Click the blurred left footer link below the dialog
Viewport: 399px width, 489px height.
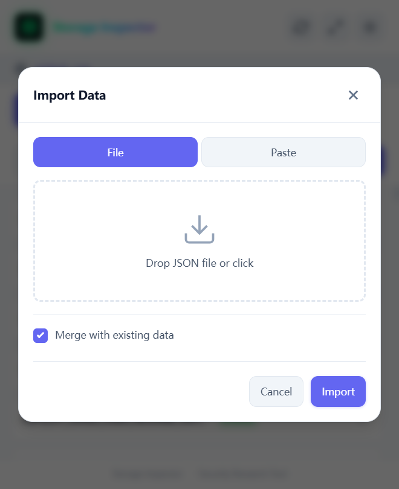pos(148,474)
